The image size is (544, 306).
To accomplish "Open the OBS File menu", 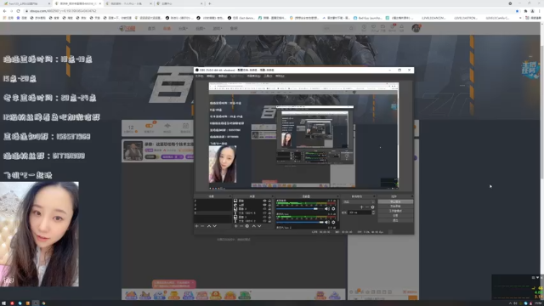I will tap(200, 76).
